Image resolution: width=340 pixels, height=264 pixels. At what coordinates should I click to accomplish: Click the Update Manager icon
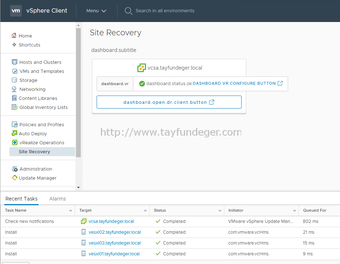pyautogui.click(x=14, y=178)
